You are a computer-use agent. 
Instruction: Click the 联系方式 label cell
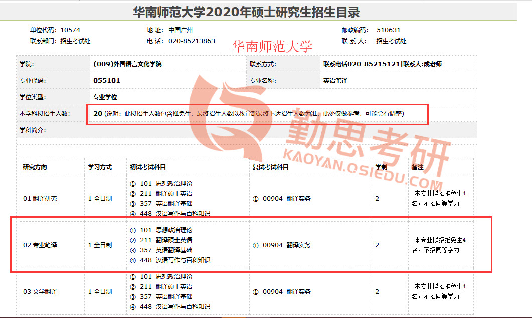tap(283, 64)
